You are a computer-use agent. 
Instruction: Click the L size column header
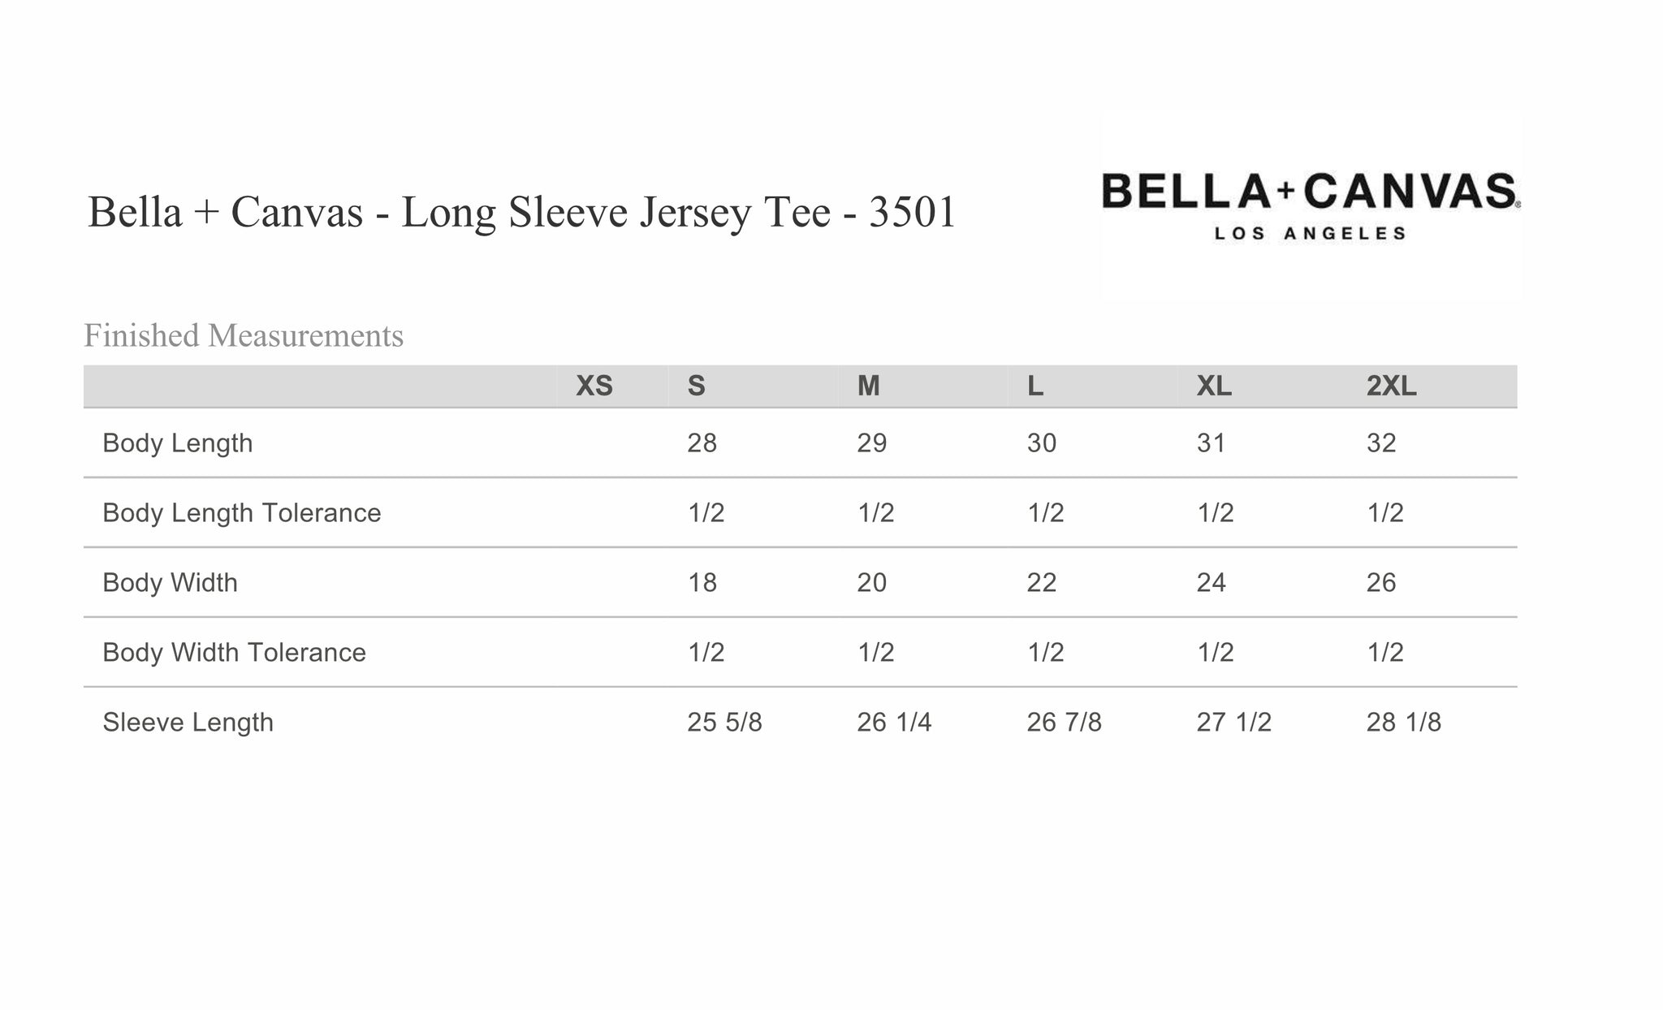pos(1035,386)
